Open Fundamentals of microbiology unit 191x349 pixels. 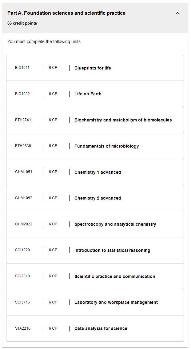(95, 146)
